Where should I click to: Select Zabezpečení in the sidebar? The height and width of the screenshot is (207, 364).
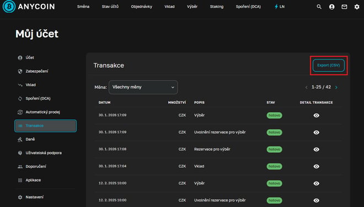[37, 71]
